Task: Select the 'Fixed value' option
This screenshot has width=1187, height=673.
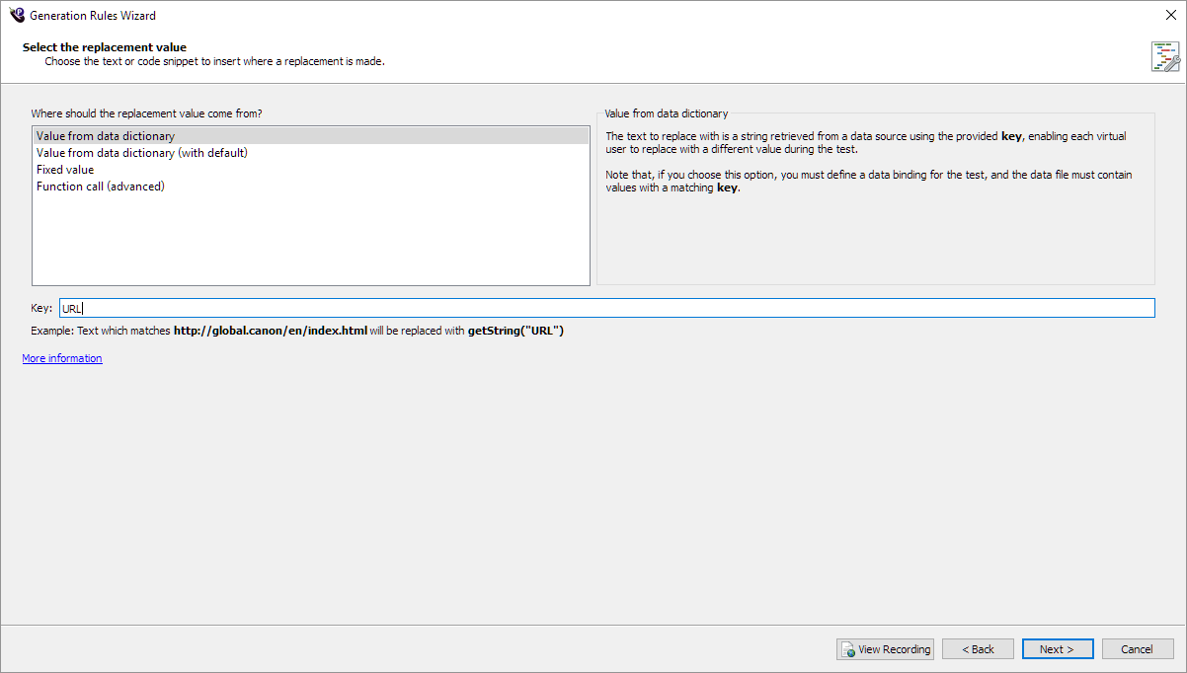Action: point(65,170)
